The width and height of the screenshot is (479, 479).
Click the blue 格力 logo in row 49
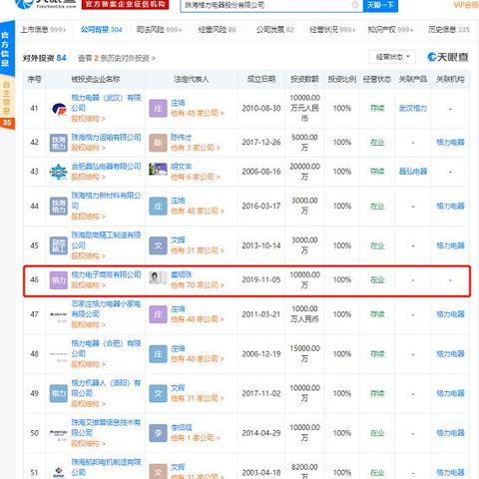59,393
